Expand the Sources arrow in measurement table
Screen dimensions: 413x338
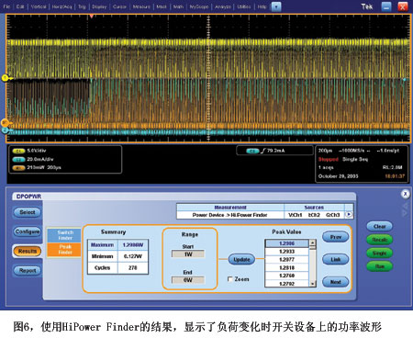click(x=349, y=215)
